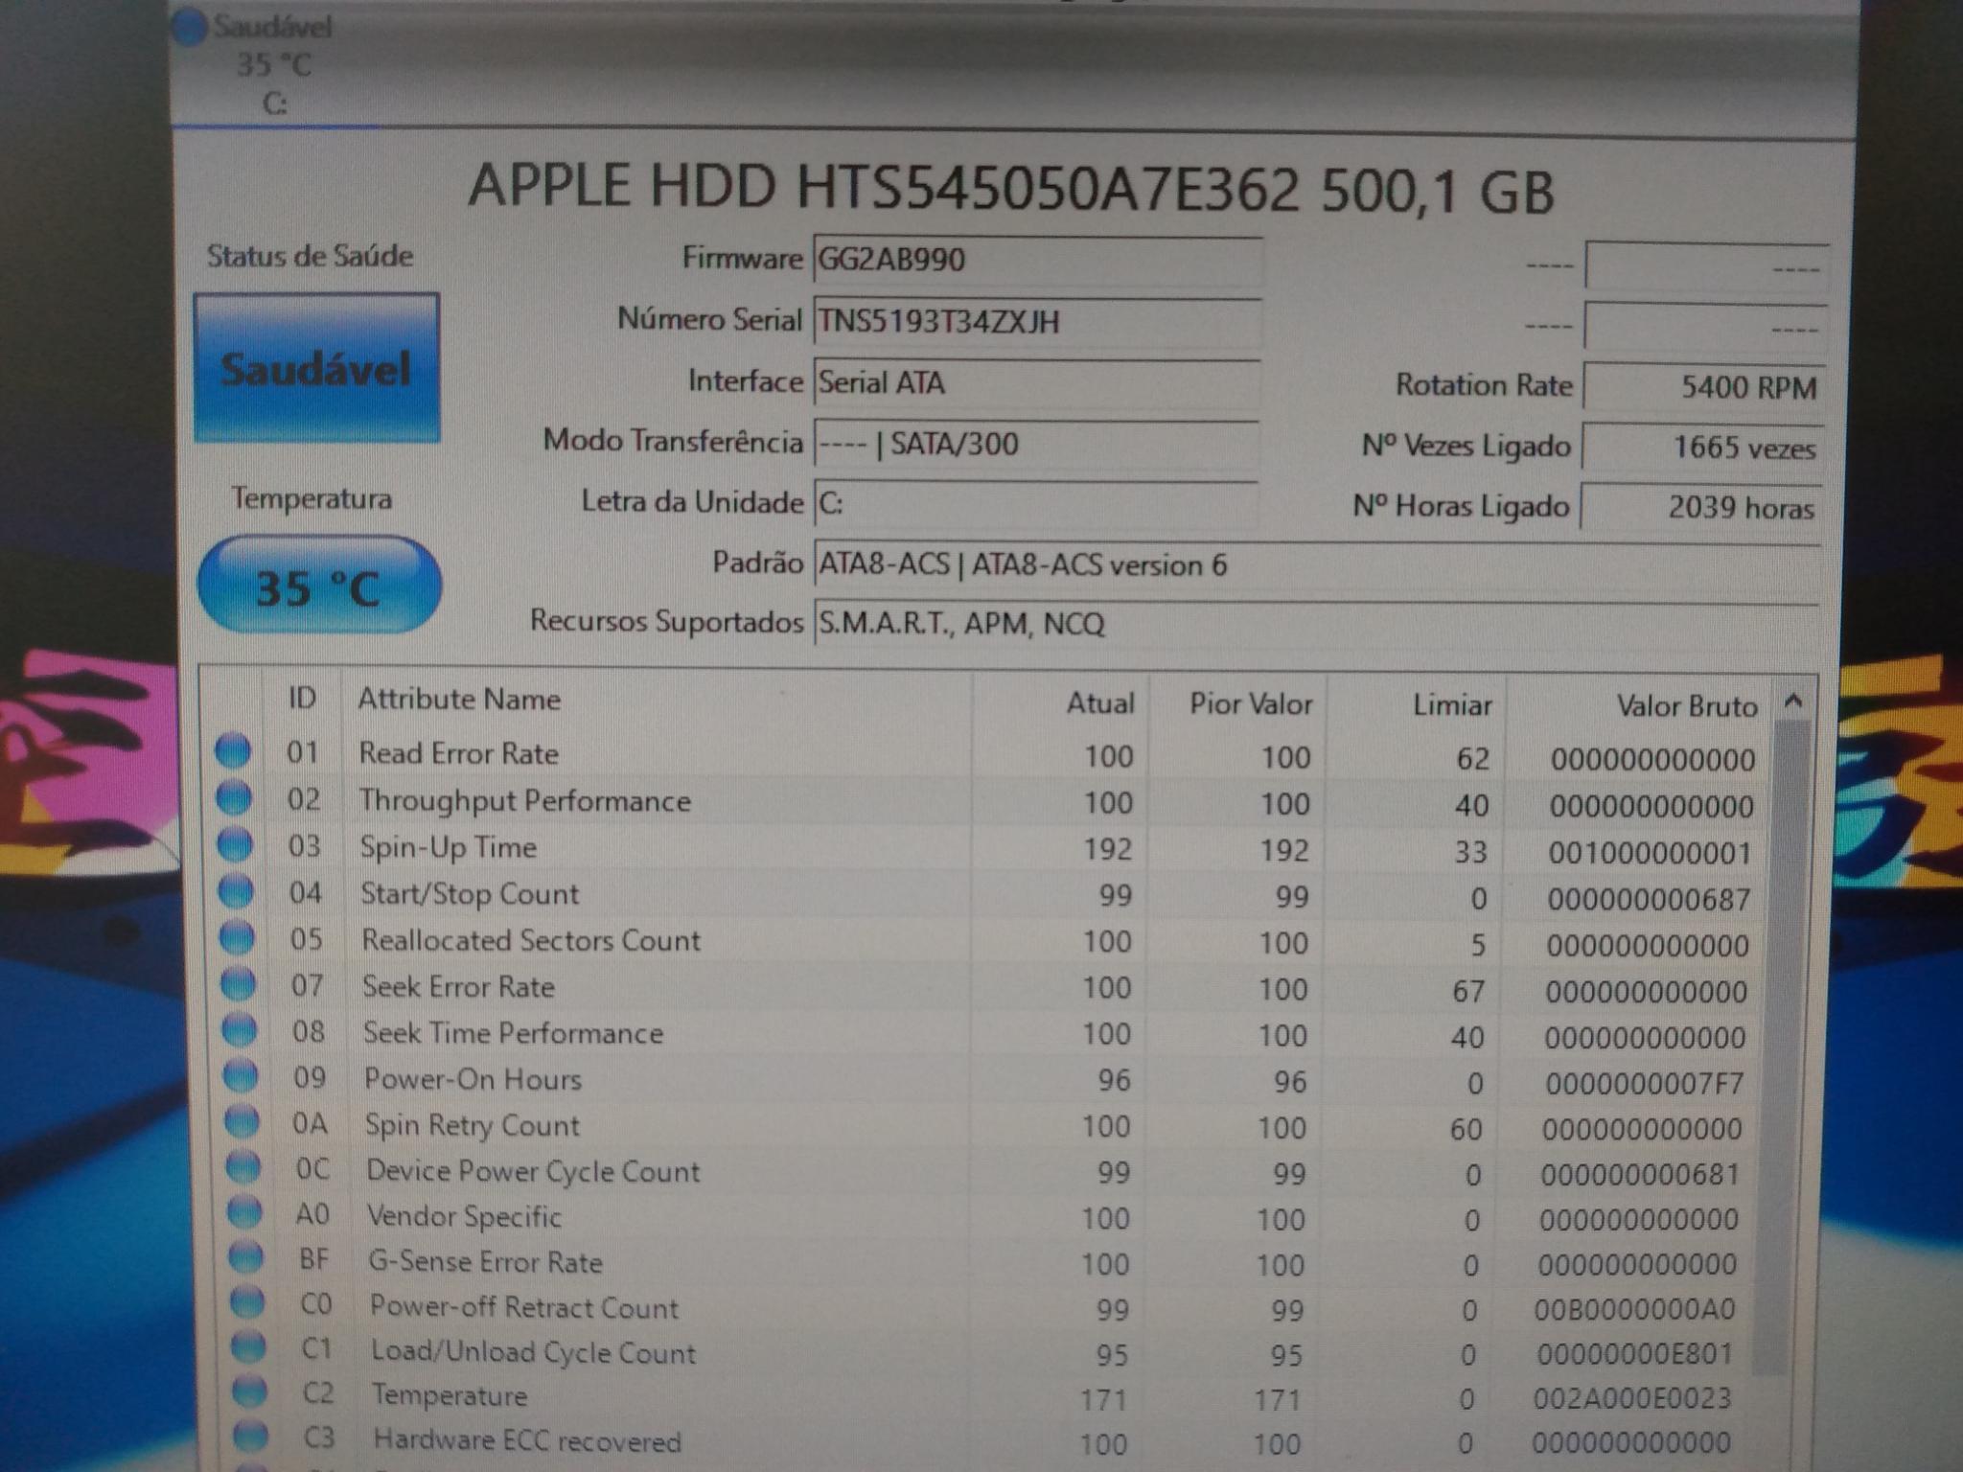Click status icon for Temperature row
This screenshot has height=1472, width=1963.
click(250, 1392)
